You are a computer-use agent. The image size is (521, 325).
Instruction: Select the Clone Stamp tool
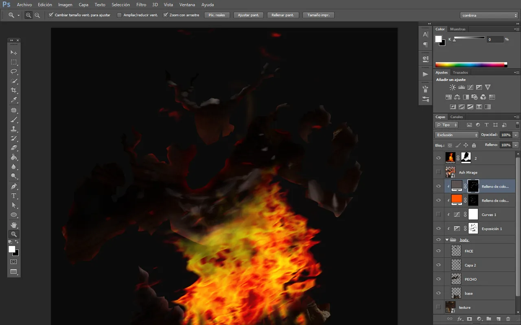14,129
